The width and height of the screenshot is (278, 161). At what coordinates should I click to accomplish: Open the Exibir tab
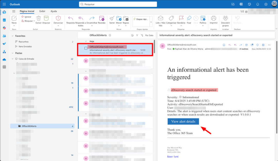coord(42,11)
